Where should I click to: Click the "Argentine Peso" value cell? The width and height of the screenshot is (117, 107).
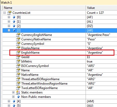[101, 35]
